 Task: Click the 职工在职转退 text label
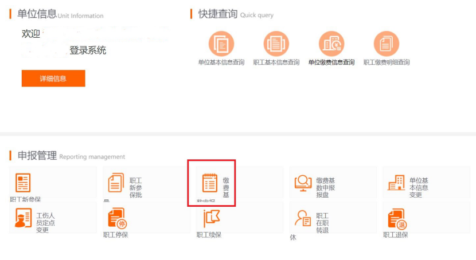tap(322, 223)
